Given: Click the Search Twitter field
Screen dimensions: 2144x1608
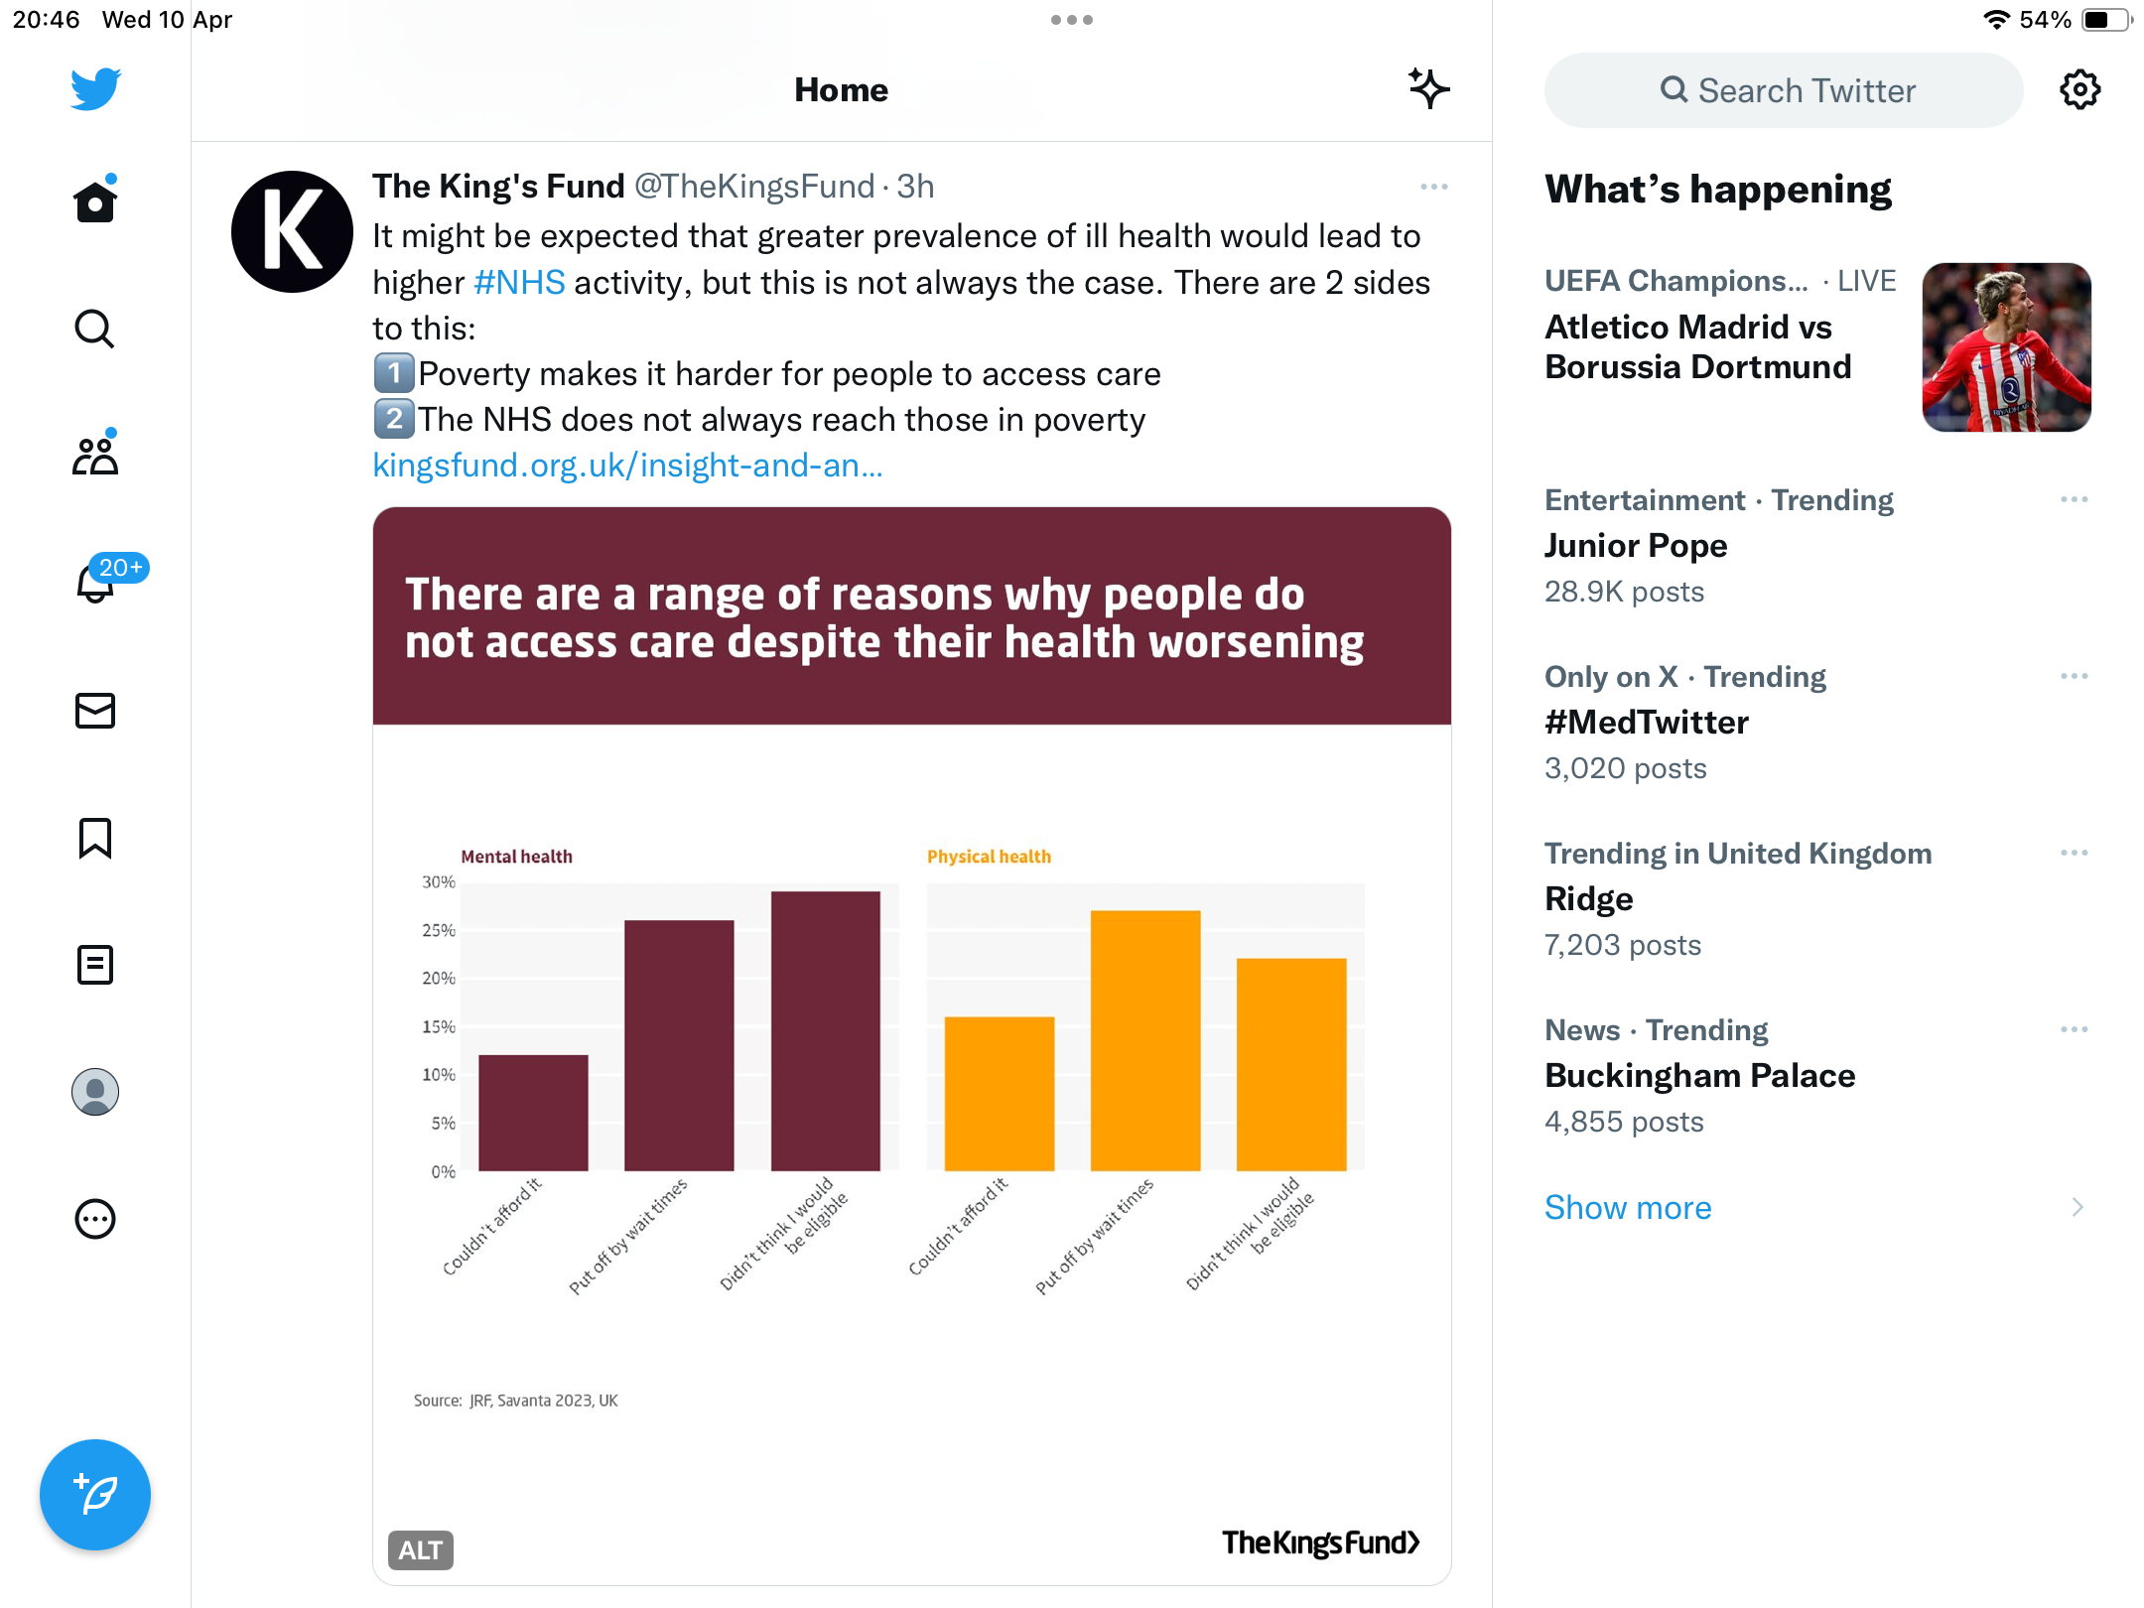Looking at the screenshot, I should [1783, 90].
